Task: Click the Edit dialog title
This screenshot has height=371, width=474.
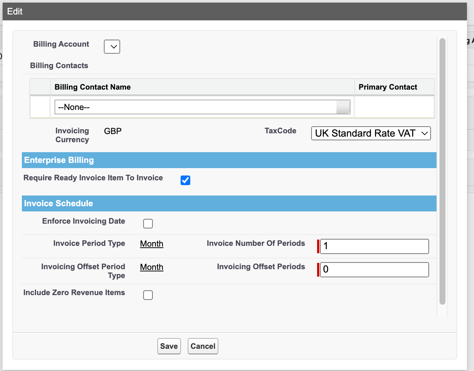Action: point(15,11)
